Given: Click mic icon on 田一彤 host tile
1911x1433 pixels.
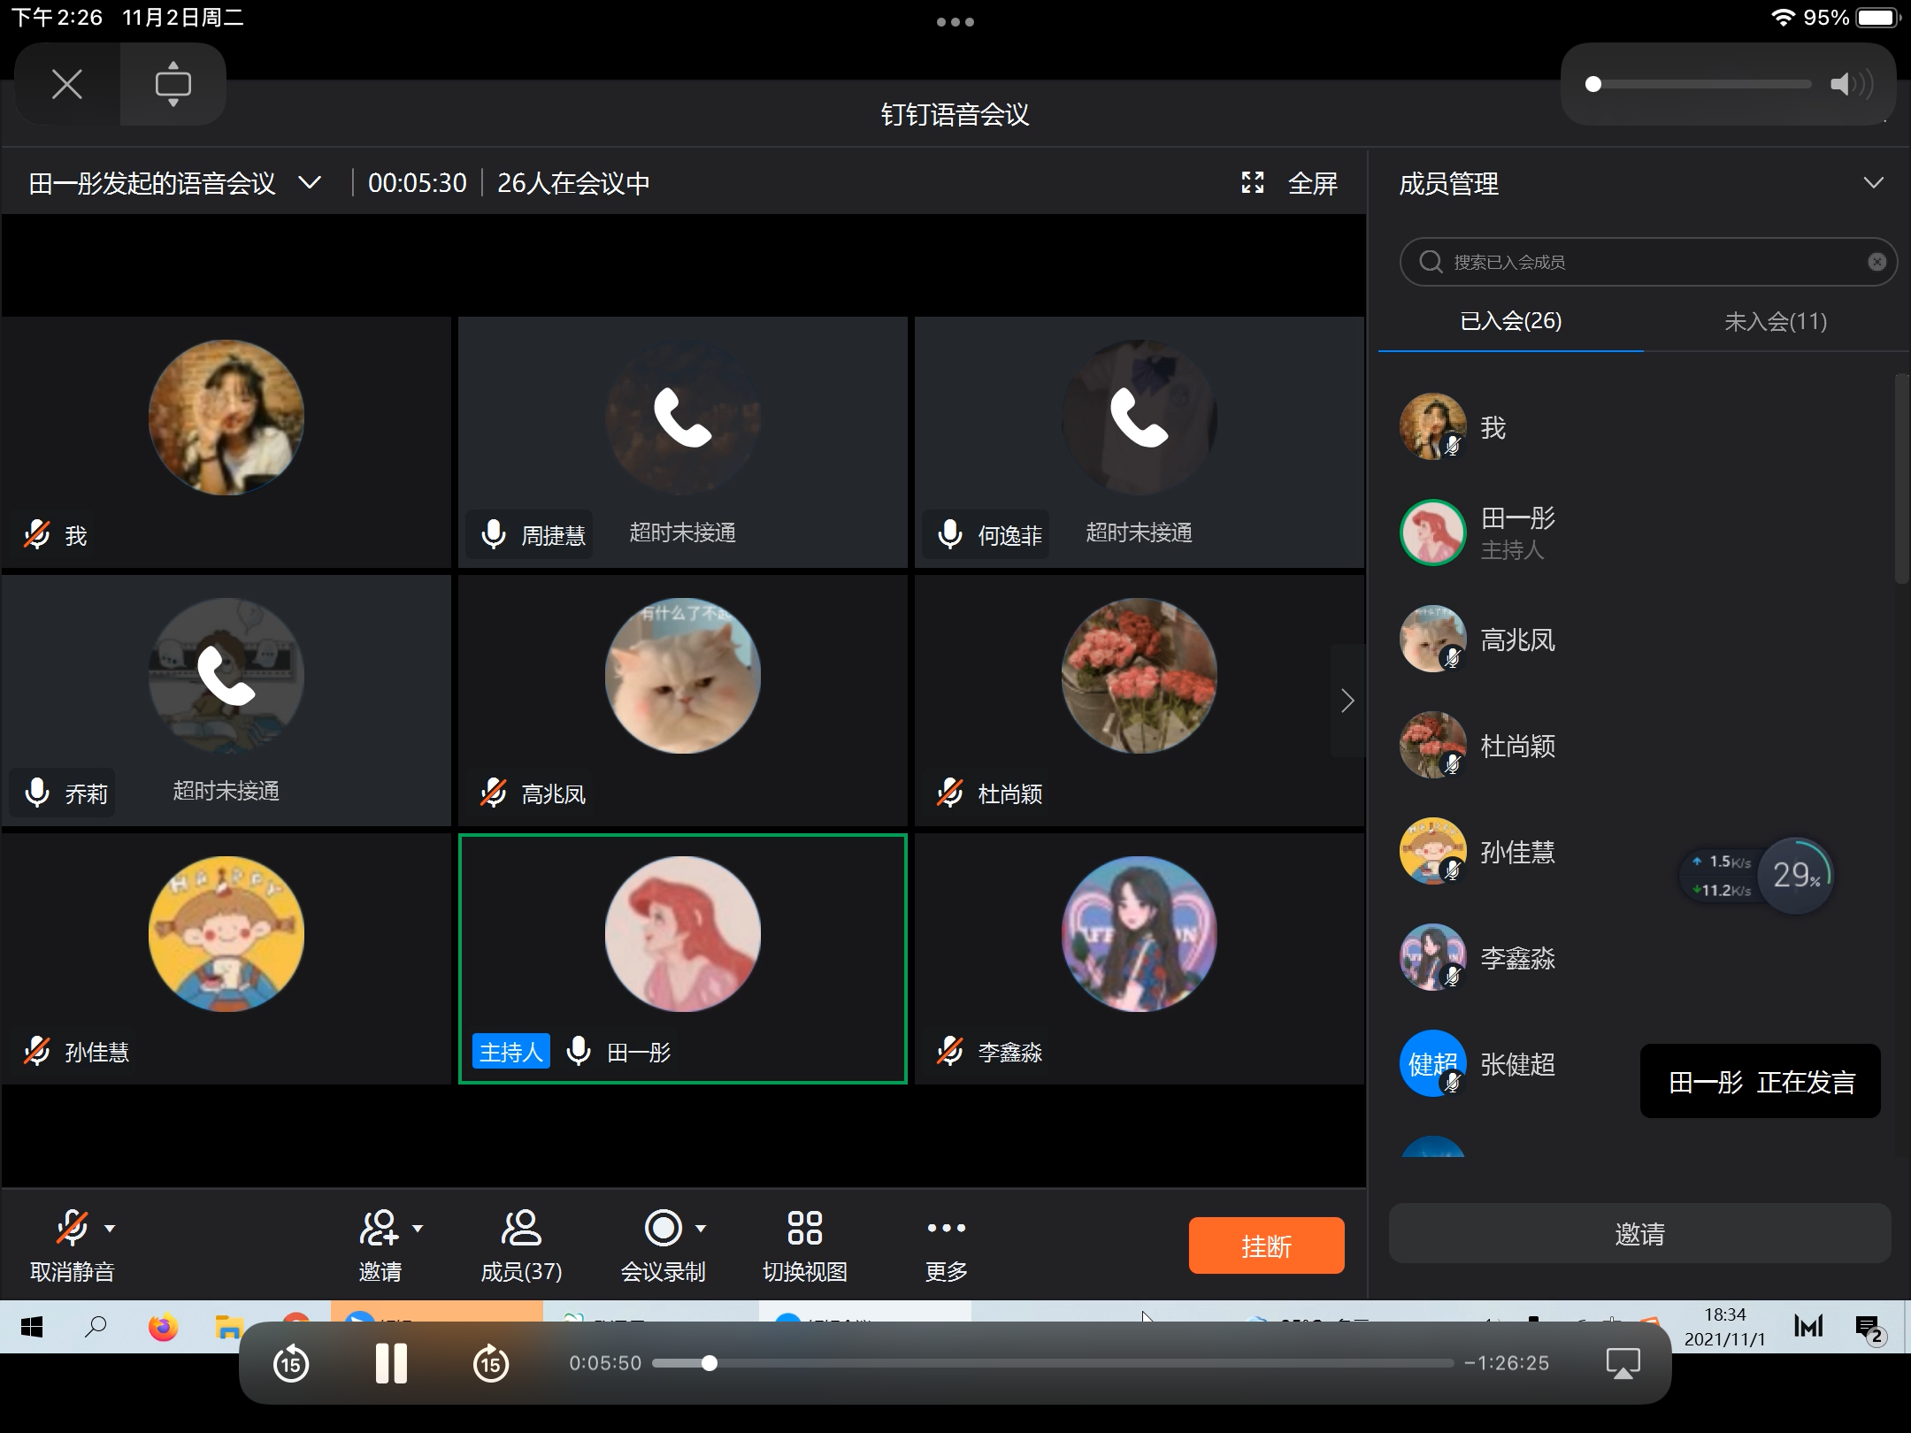Looking at the screenshot, I should point(579,1051).
